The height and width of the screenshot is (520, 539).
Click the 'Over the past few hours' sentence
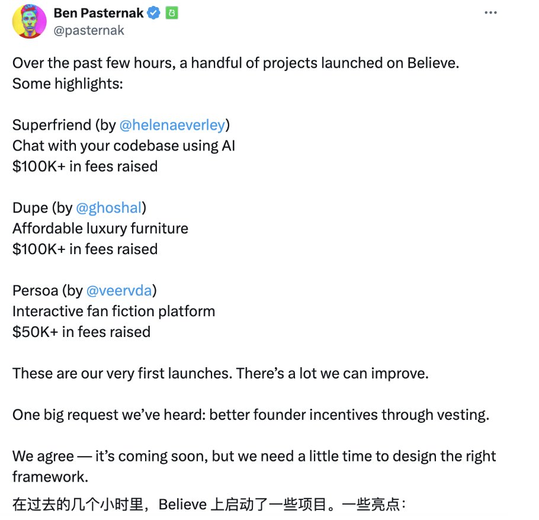(x=236, y=63)
